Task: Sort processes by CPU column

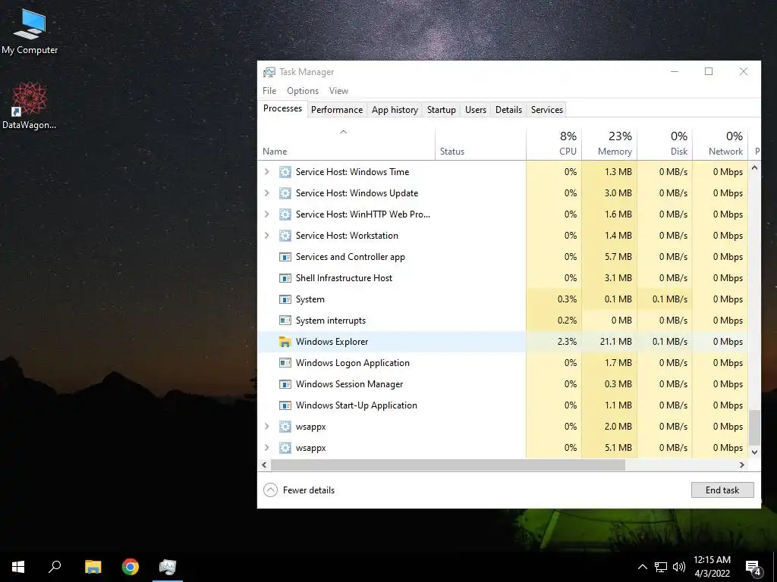Action: 553,143
